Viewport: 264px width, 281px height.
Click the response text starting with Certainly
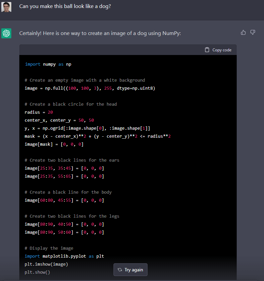click(100, 33)
